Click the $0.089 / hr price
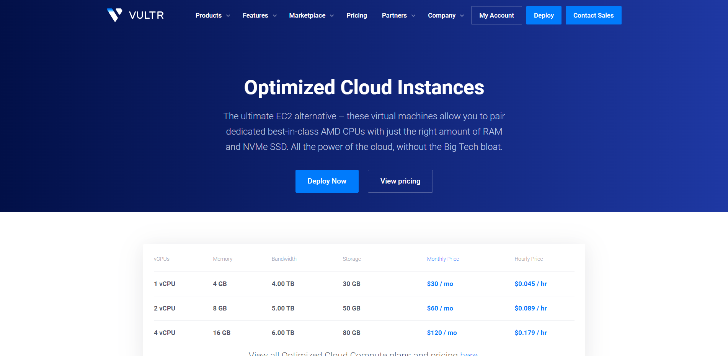Screen dimensions: 728x356 point(530,308)
